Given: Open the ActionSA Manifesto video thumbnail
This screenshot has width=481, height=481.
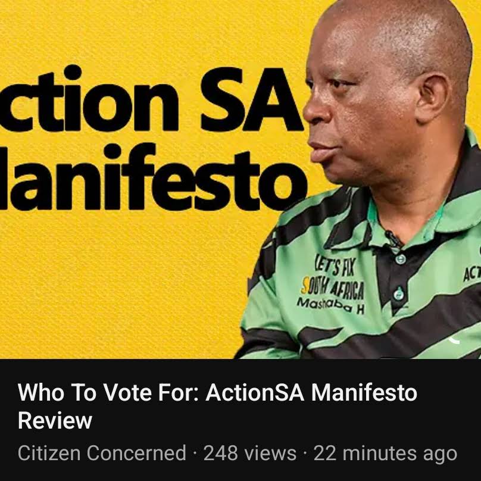Looking at the screenshot, I should (240, 179).
